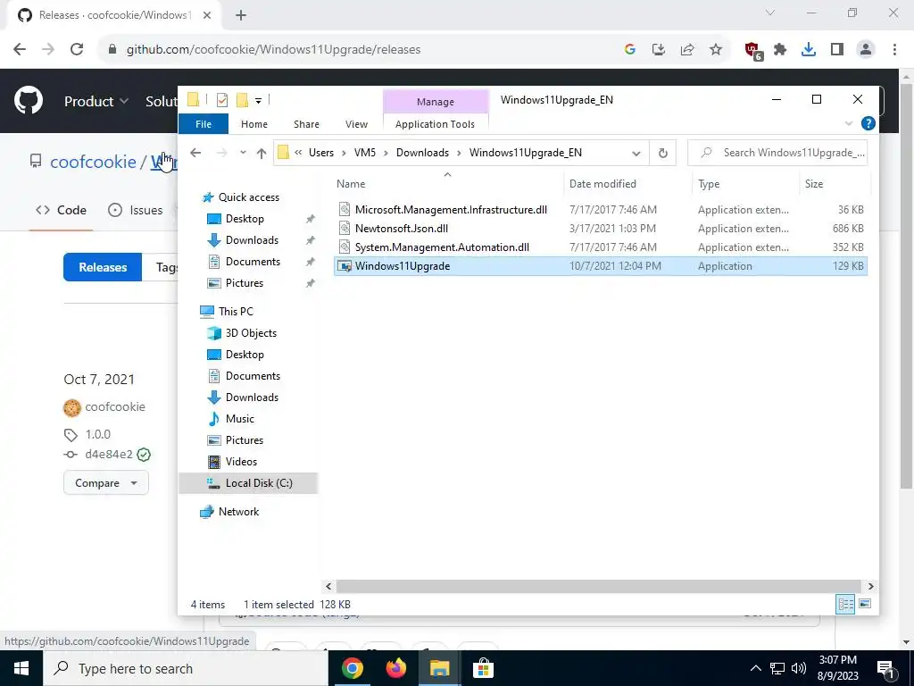Screen dimensions: 914x686
Task: Open Network in navigation pane
Action: click(238, 512)
